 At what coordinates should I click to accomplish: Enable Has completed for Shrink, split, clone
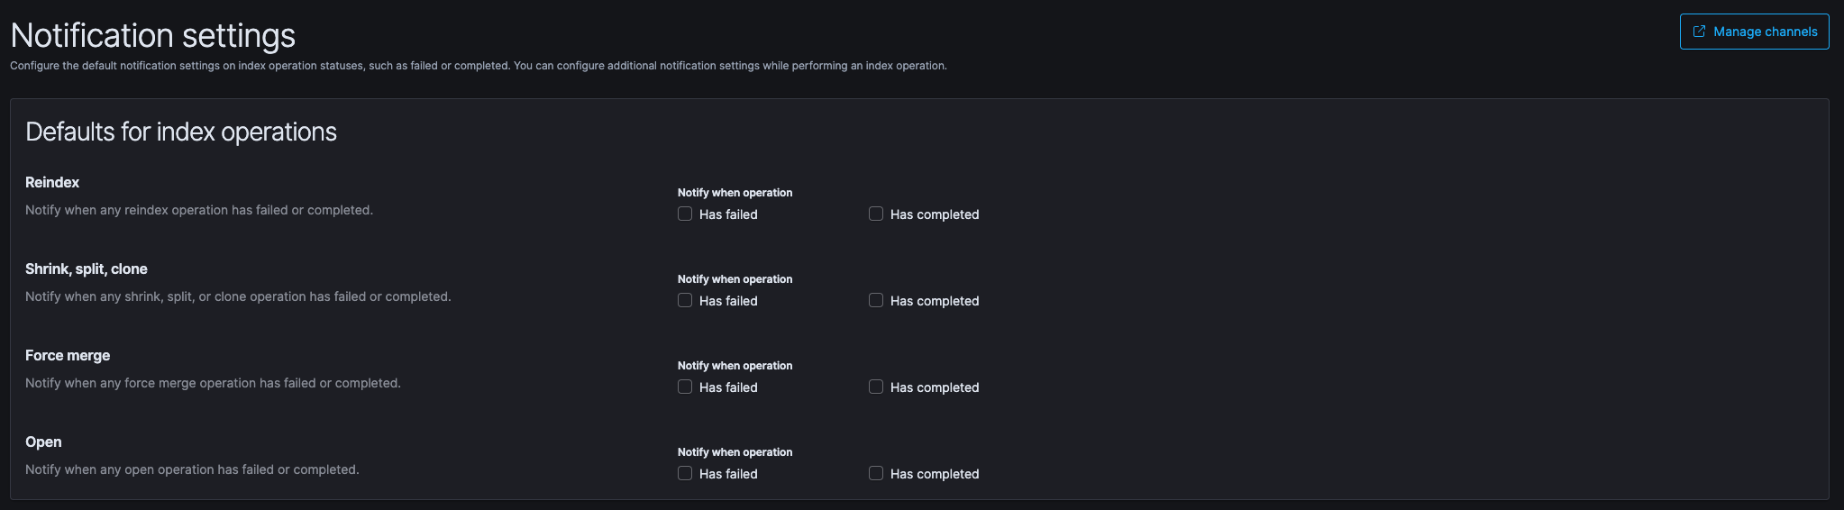tap(876, 301)
